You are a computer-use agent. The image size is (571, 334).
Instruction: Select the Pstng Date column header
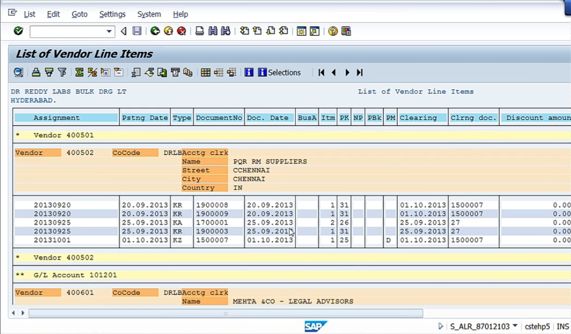[x=145, y=118]
